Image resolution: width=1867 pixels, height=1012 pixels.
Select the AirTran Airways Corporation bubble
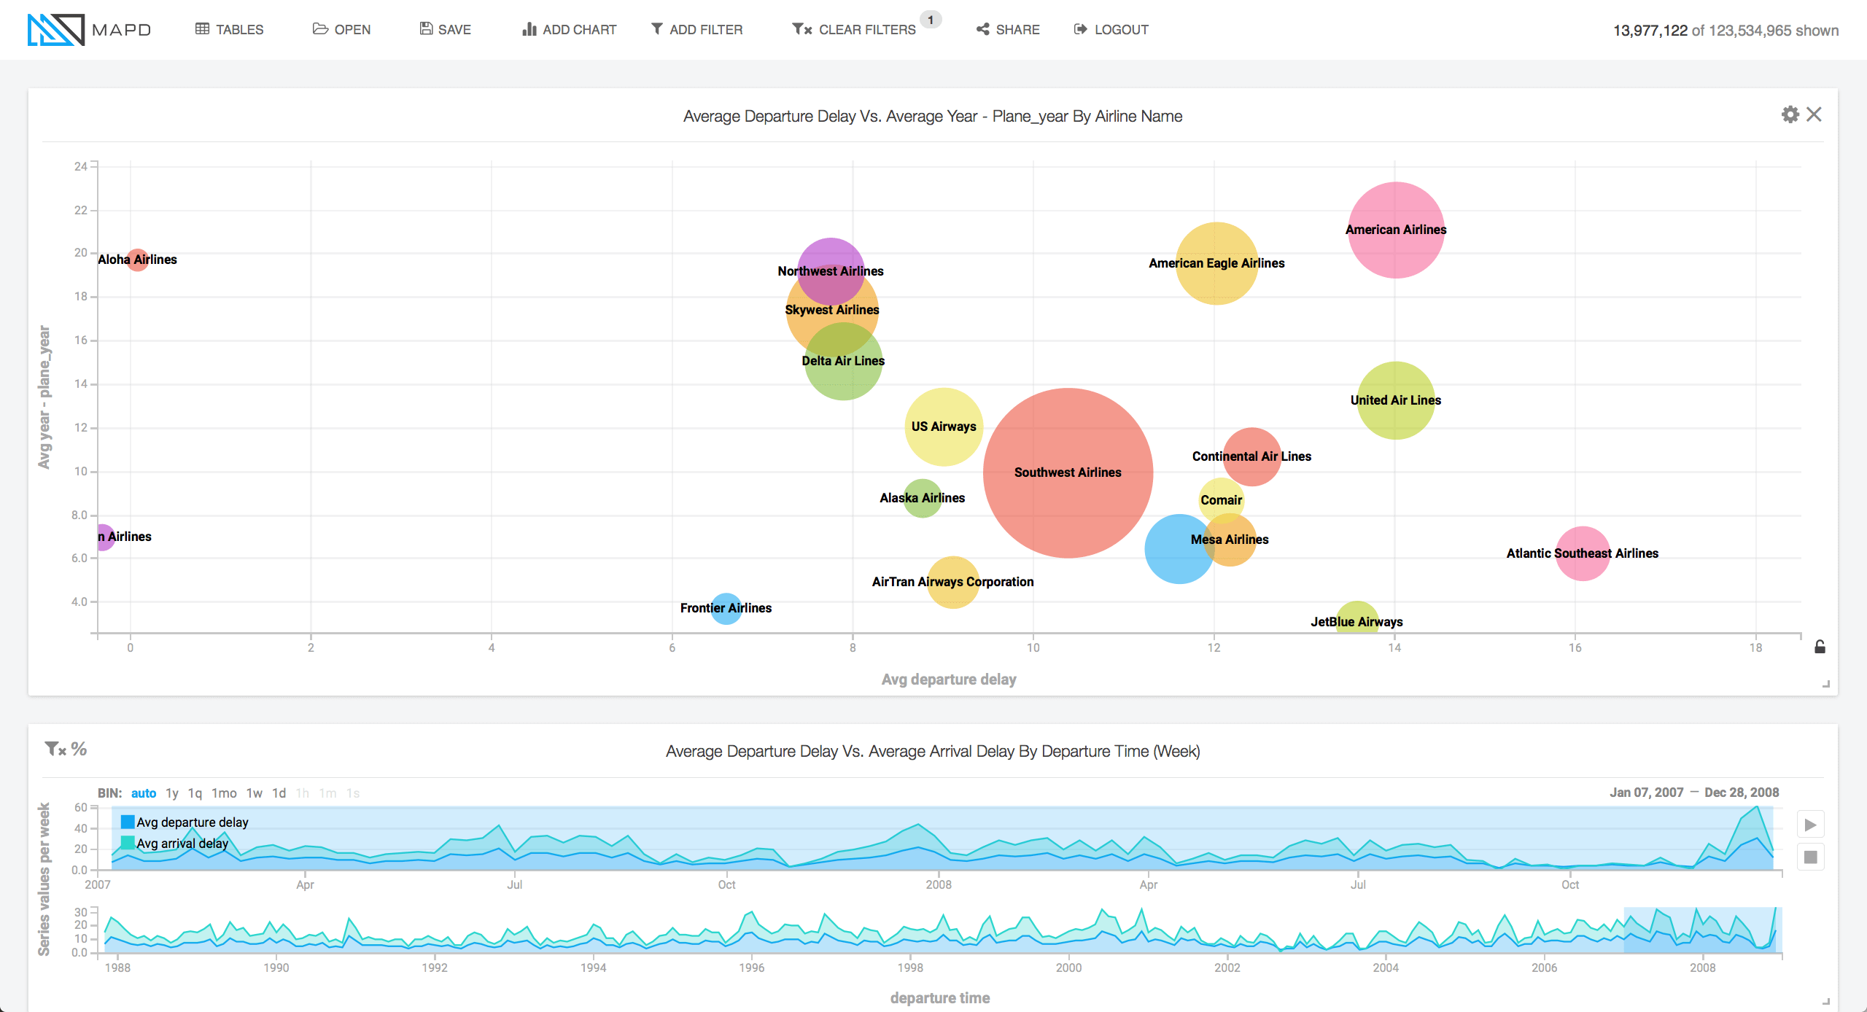952,582
